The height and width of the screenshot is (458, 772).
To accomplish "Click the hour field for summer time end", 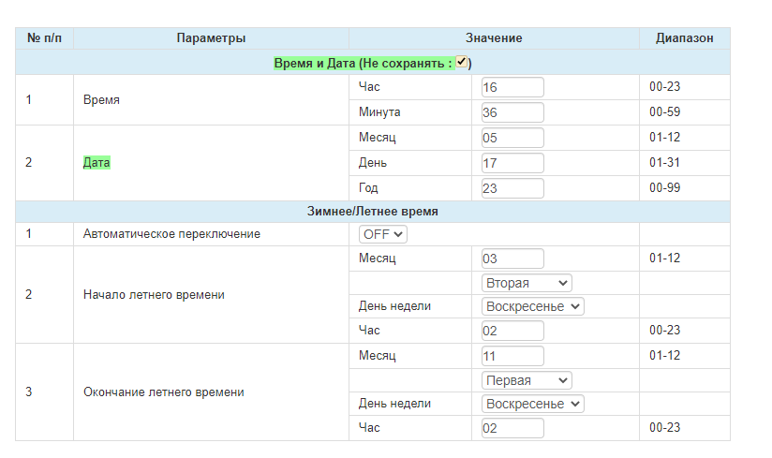I will [512, 428].
